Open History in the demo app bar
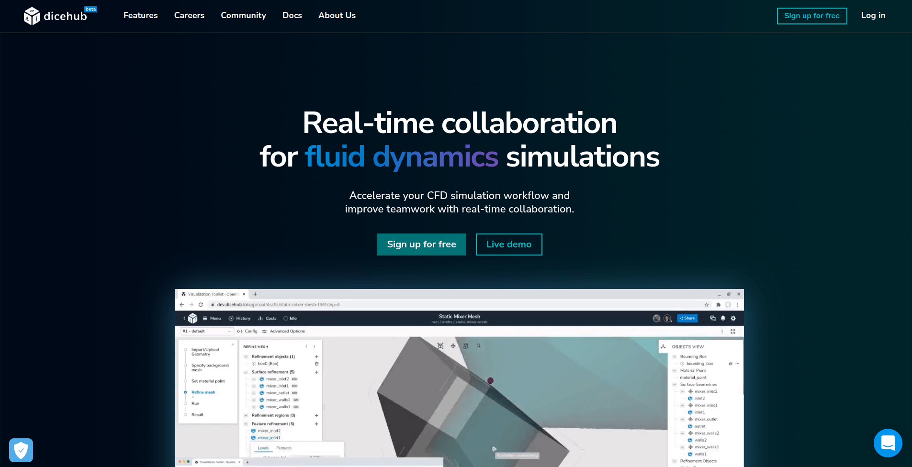This screenshot has width=912, height=467. coord(239,319)
